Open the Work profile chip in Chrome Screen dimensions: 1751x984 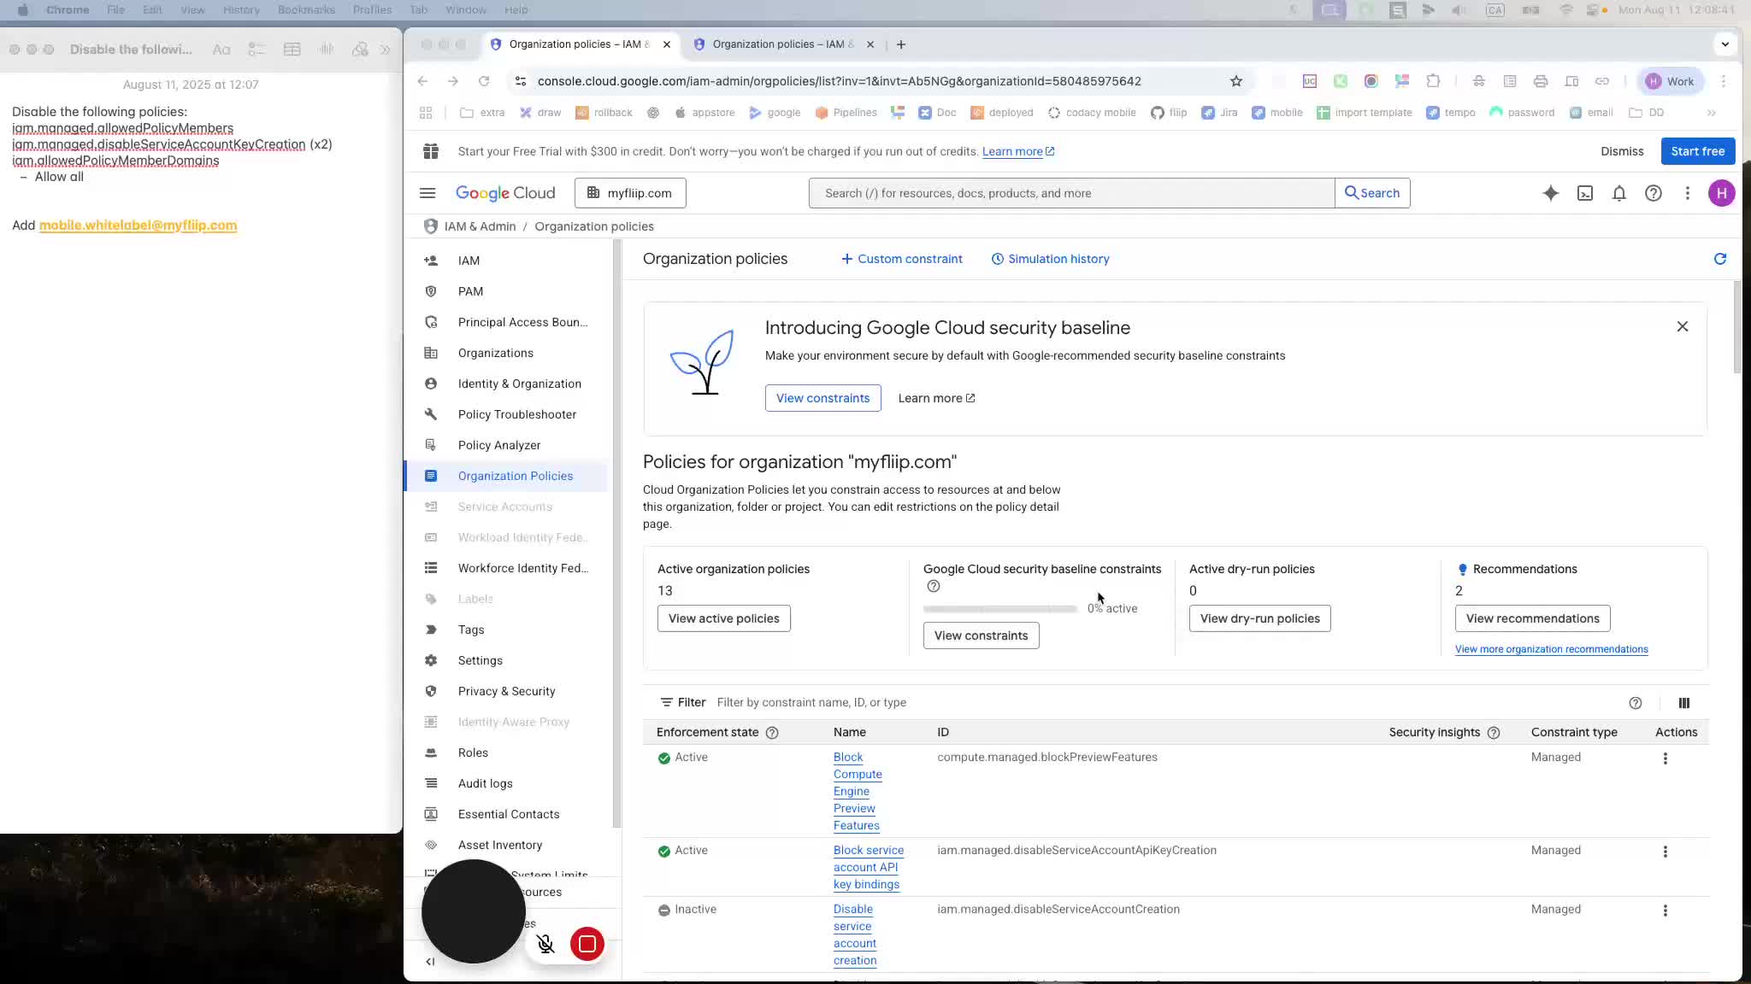(1671, 81)
